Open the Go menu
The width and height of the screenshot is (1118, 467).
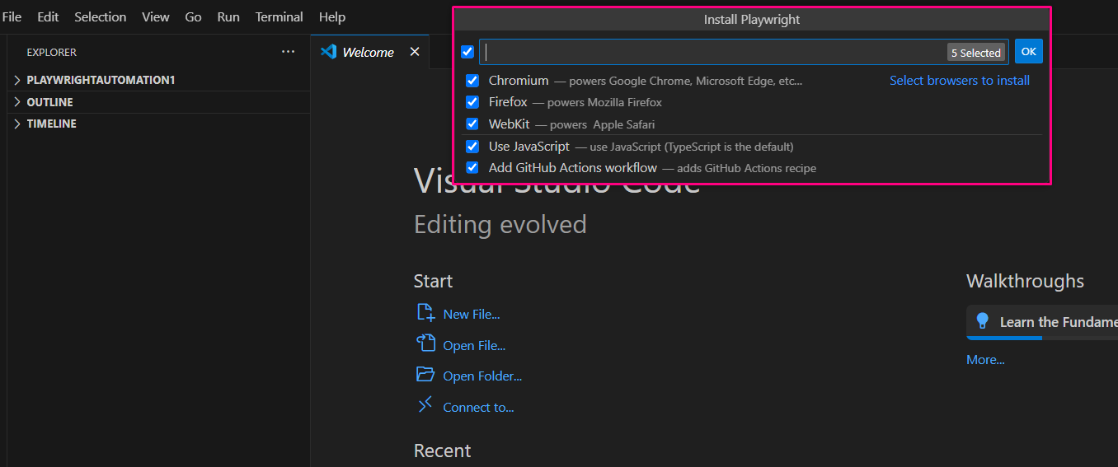(x=193, y=16)
